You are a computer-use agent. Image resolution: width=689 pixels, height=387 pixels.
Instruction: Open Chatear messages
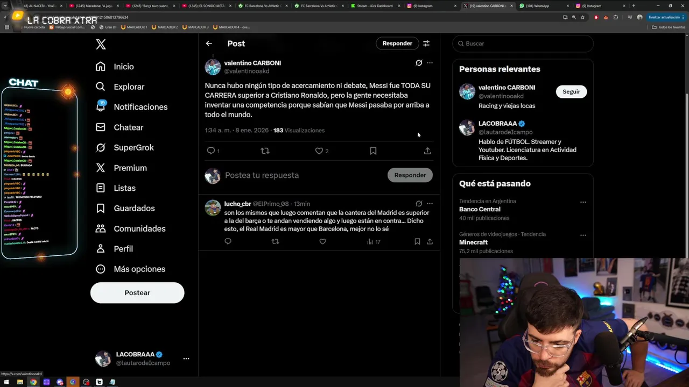point(119,127)
